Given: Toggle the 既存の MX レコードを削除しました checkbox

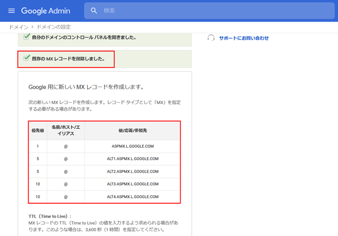Looking at the screenshot, I should [x=26, y=58].
